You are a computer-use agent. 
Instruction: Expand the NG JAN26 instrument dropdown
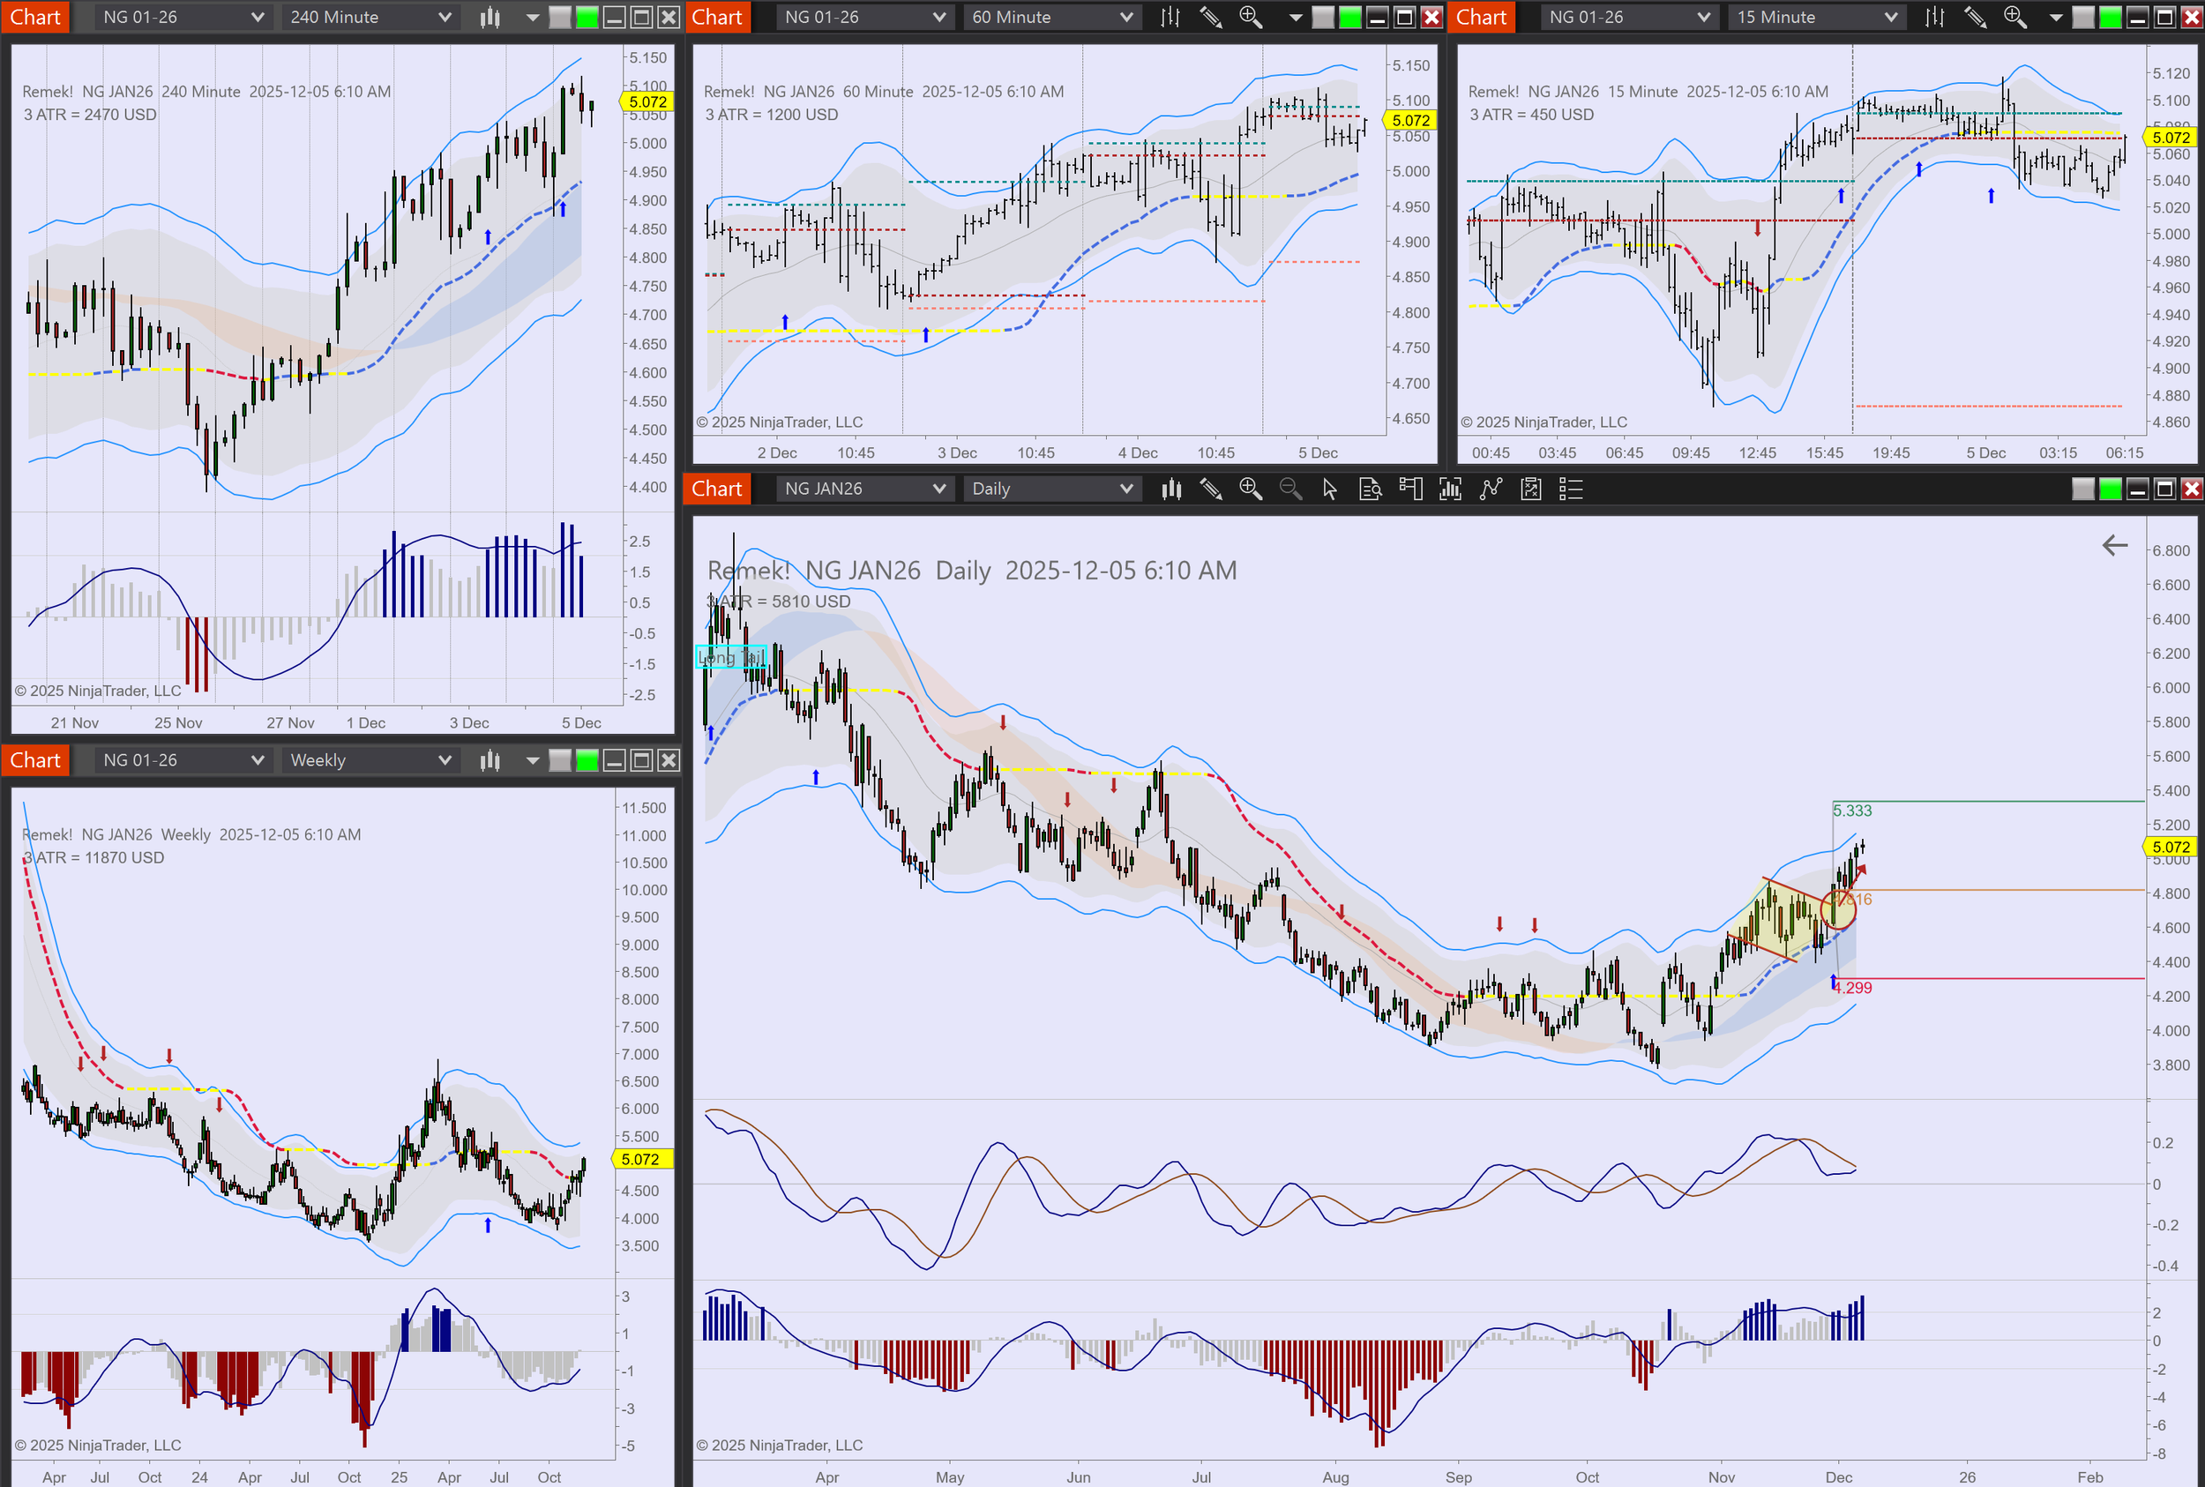click(x=864, y=489)
